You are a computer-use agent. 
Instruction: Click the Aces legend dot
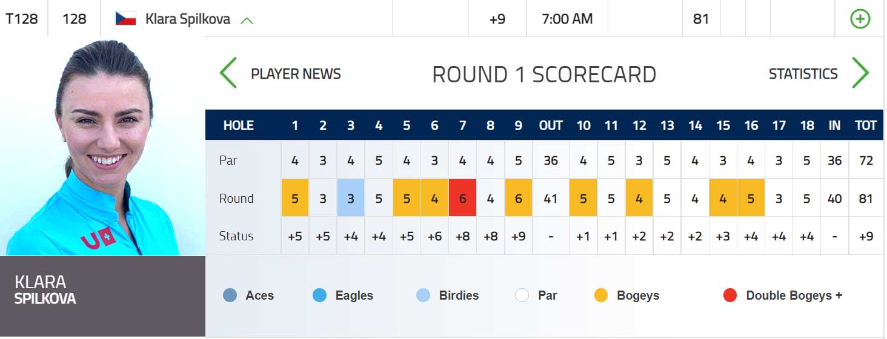tap(230, 295)
